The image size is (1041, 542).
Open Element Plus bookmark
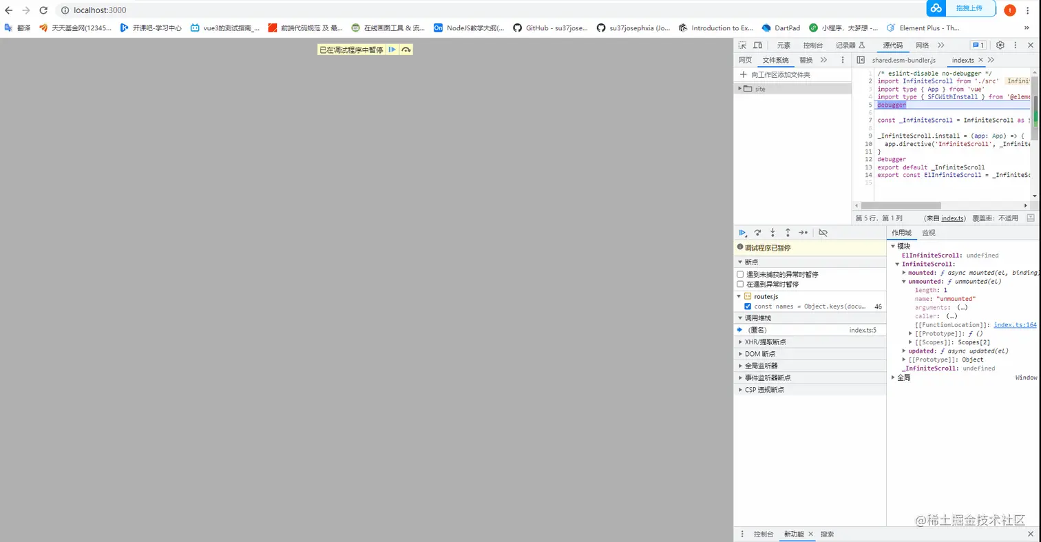923,28
